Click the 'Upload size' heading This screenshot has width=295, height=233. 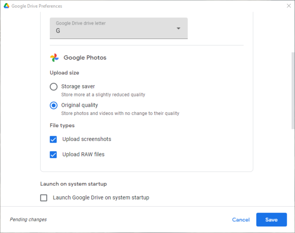tap(64, 73)
